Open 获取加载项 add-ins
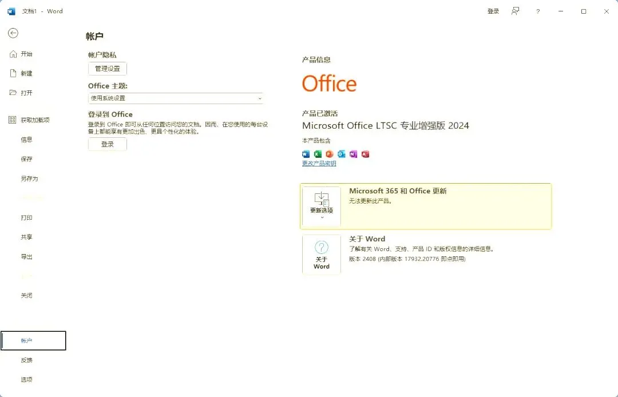Viewport: 618px width, 397px height. click(x=34, y=120)
